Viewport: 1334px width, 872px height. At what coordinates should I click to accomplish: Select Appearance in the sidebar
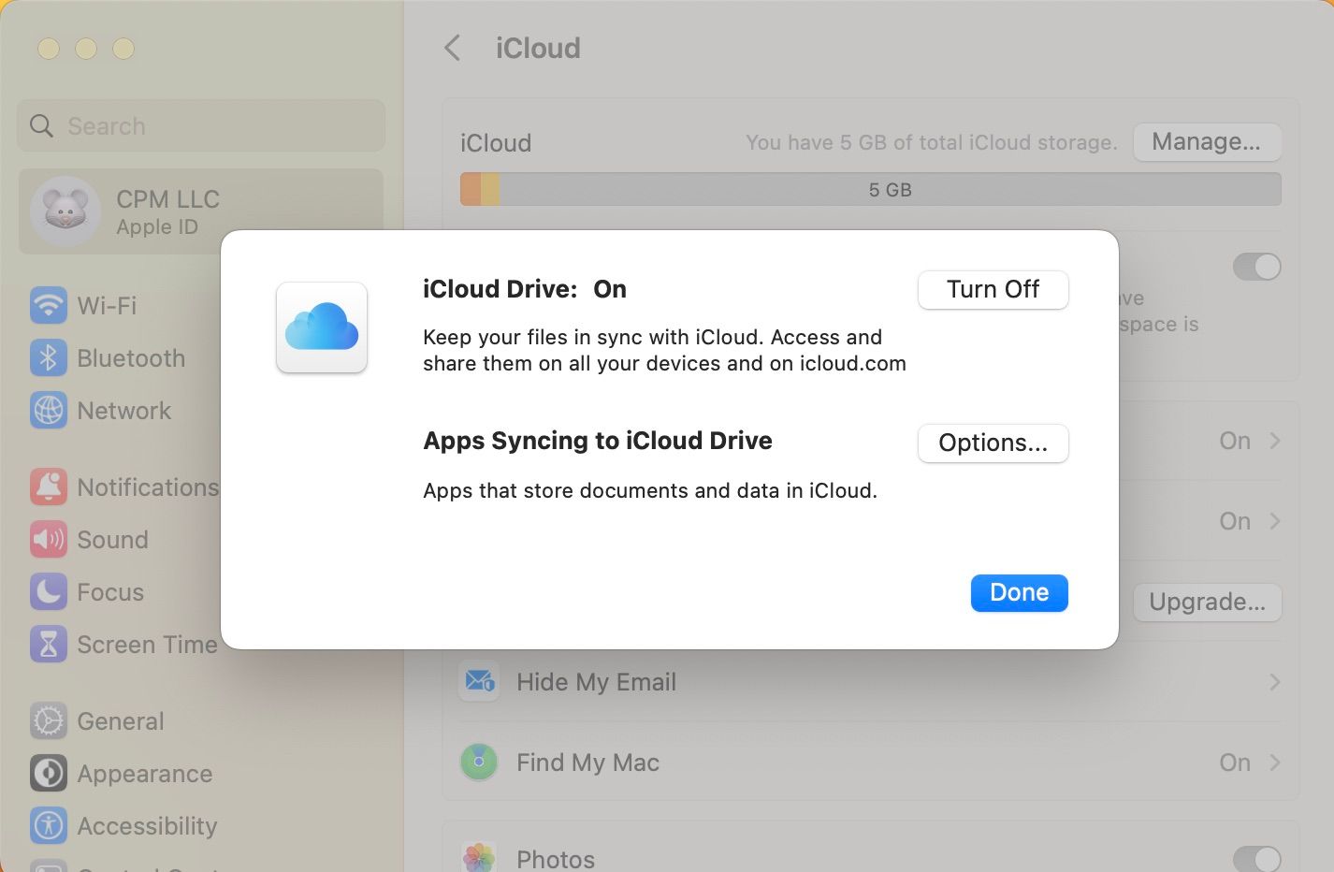(x=144, y=774)
